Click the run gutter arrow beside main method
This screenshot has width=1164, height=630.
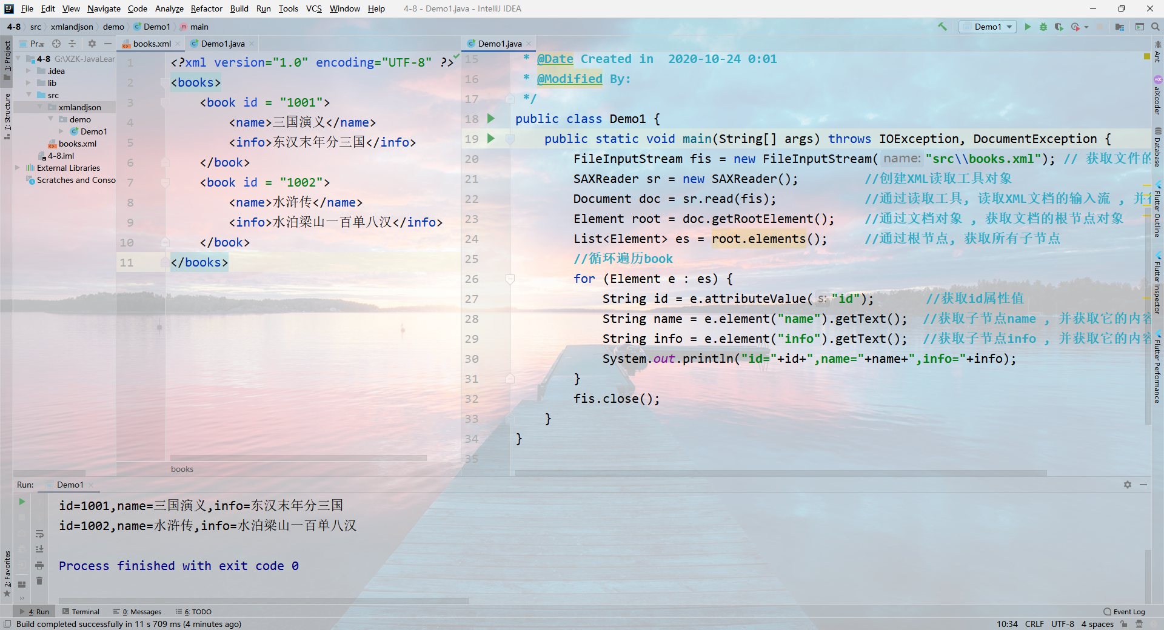[491, 139]
